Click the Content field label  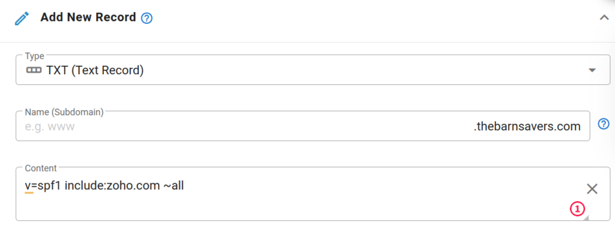[41, 168]
